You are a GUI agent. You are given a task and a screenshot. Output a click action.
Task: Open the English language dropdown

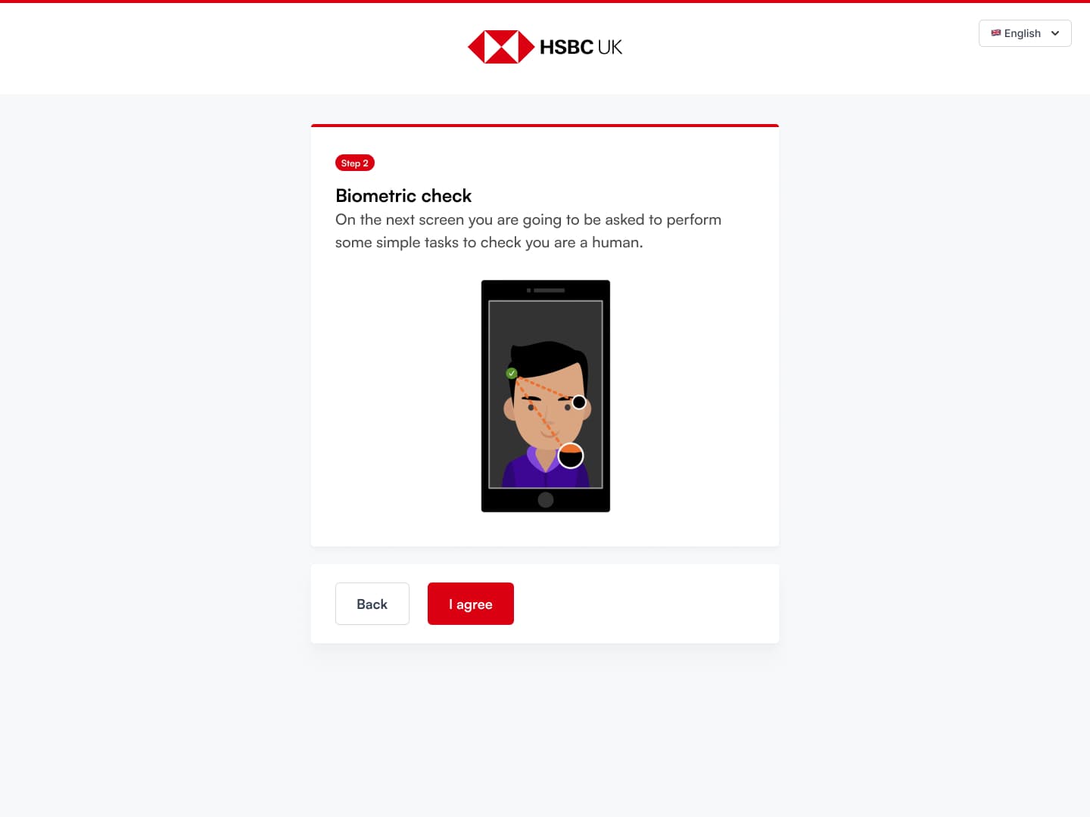(x=1025, y=33)
